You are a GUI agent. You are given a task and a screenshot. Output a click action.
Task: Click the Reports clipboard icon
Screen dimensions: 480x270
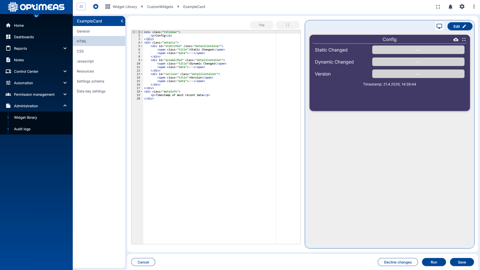point(8,48)
